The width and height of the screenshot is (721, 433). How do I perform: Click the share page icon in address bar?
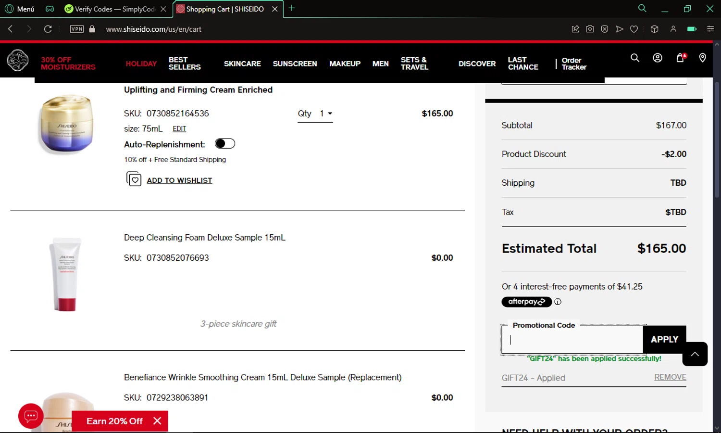click(x=575, y=29)
